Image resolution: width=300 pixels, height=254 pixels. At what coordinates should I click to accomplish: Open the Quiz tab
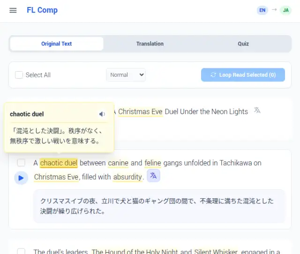pyautogui.click(x=243, y=44)
